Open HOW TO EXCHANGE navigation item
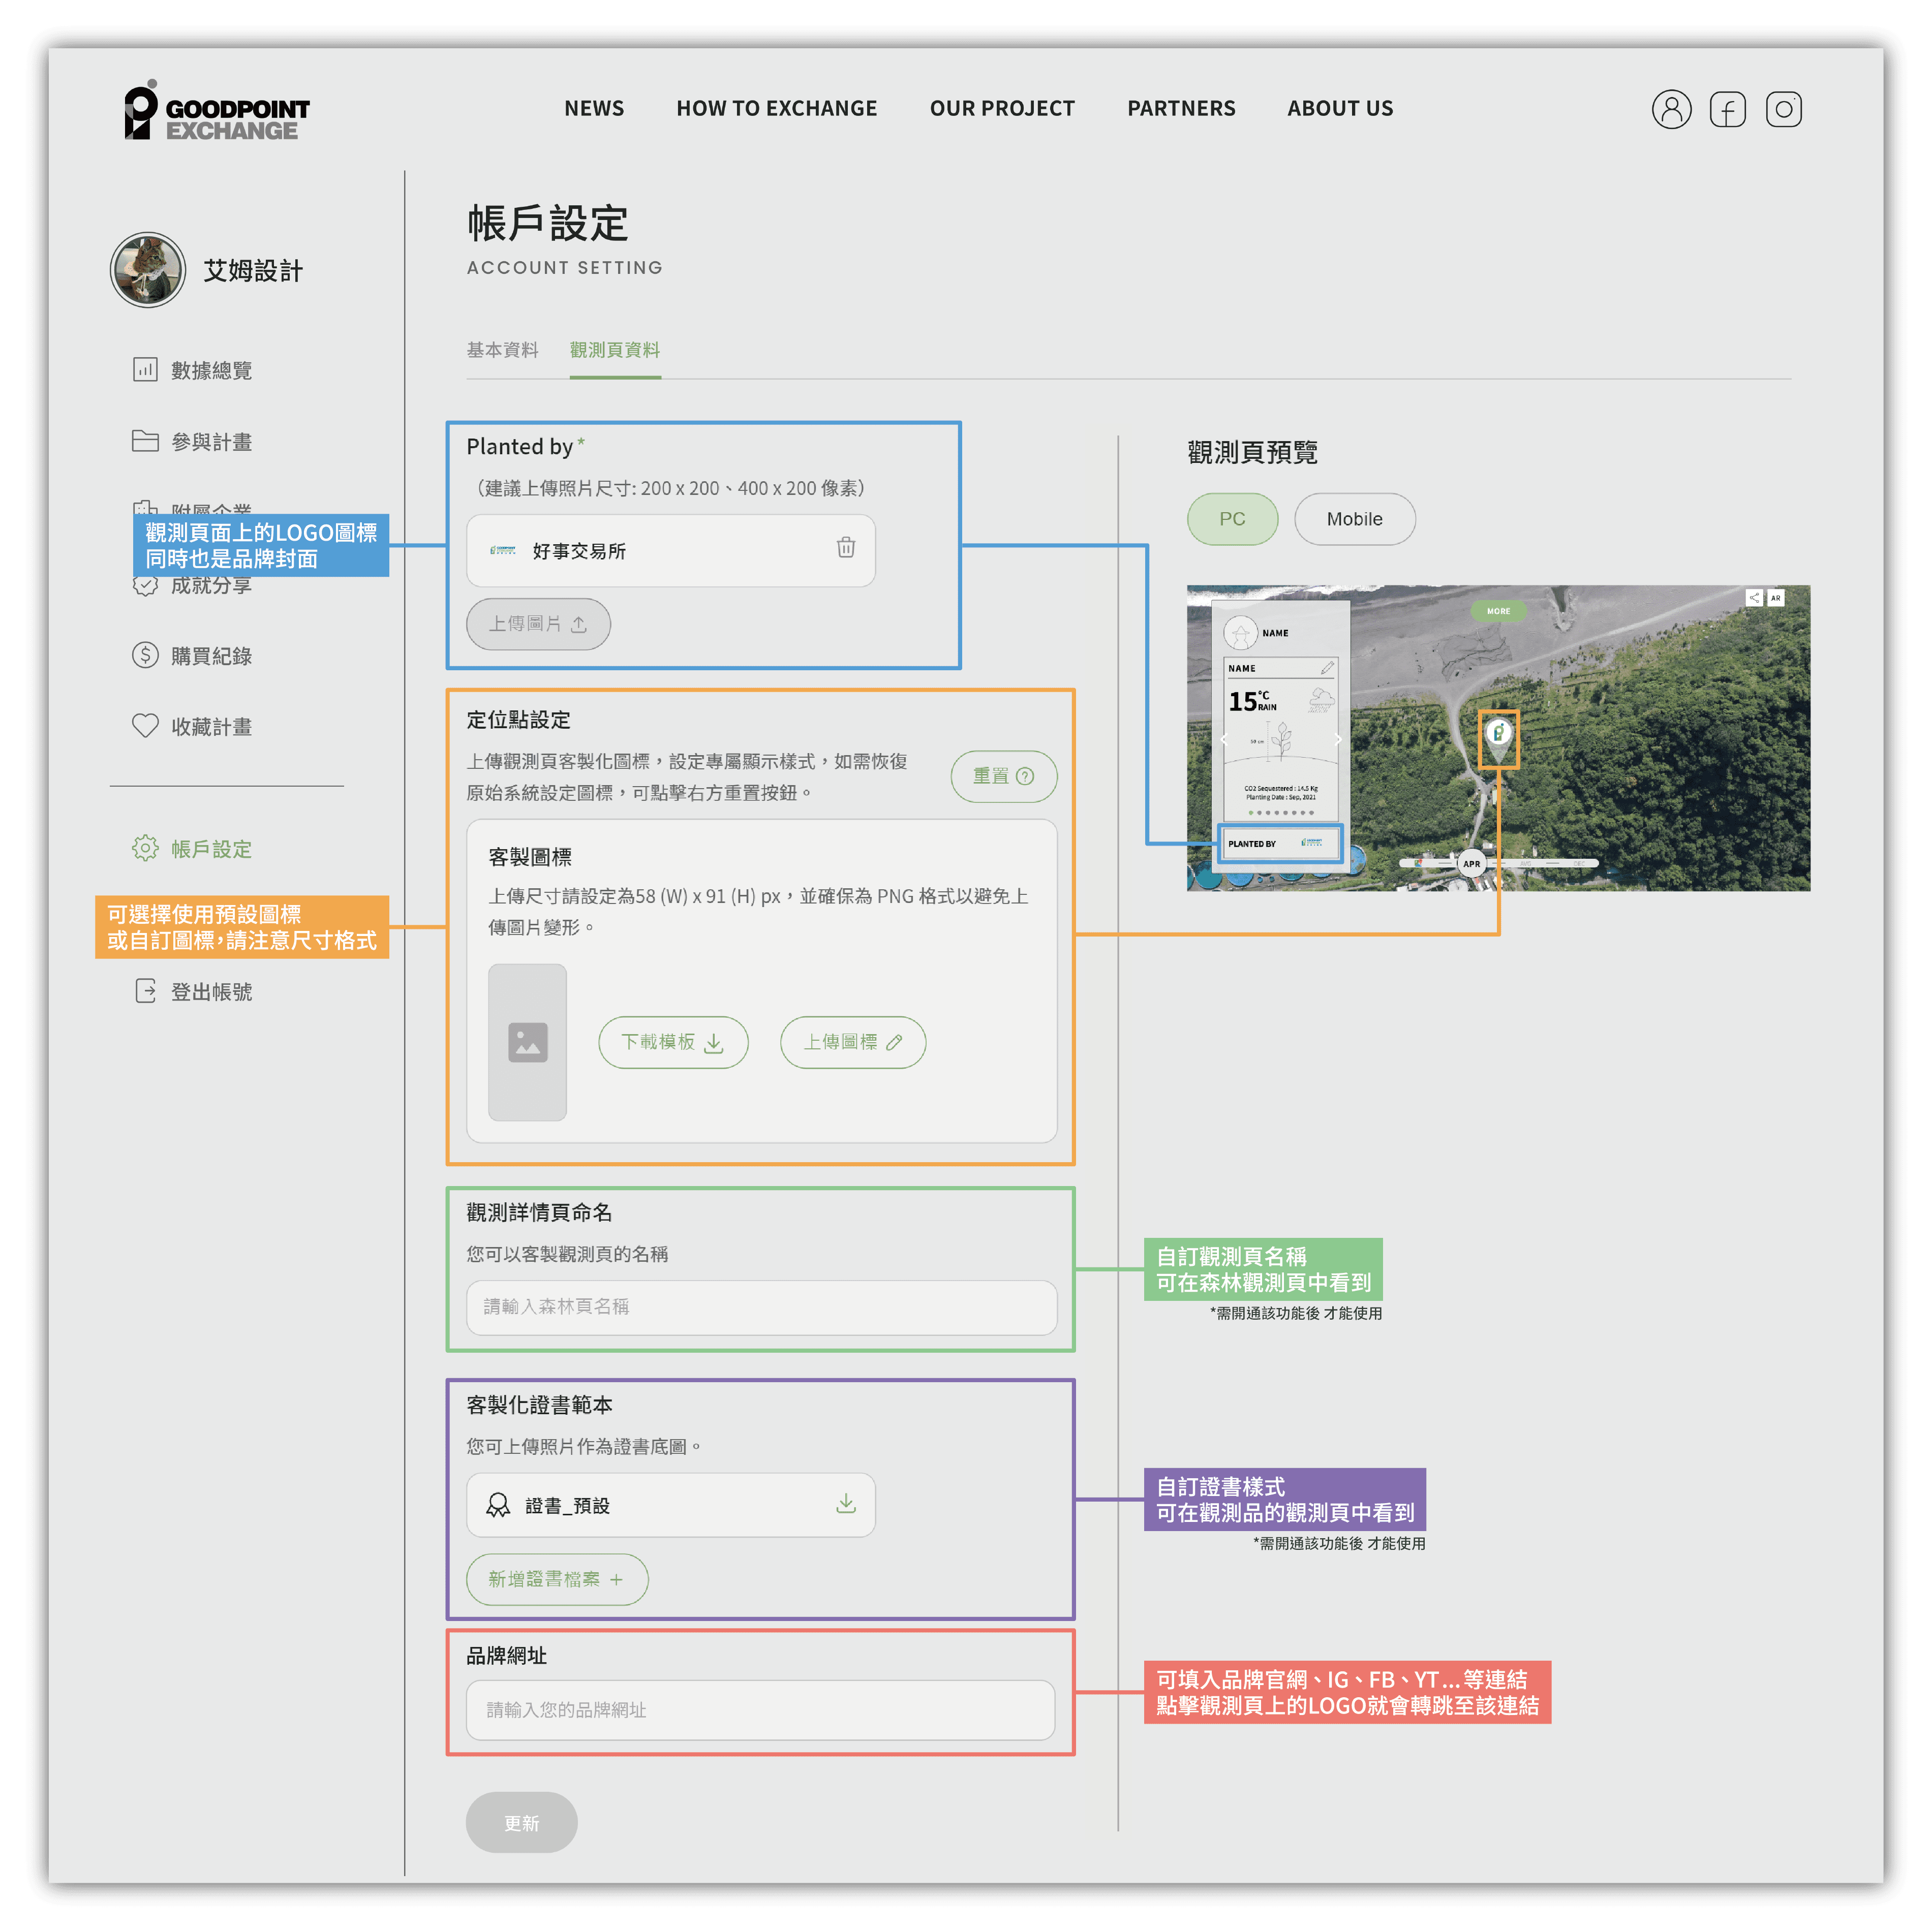Screen dimensions: 1932x1931 pos(776,108)
